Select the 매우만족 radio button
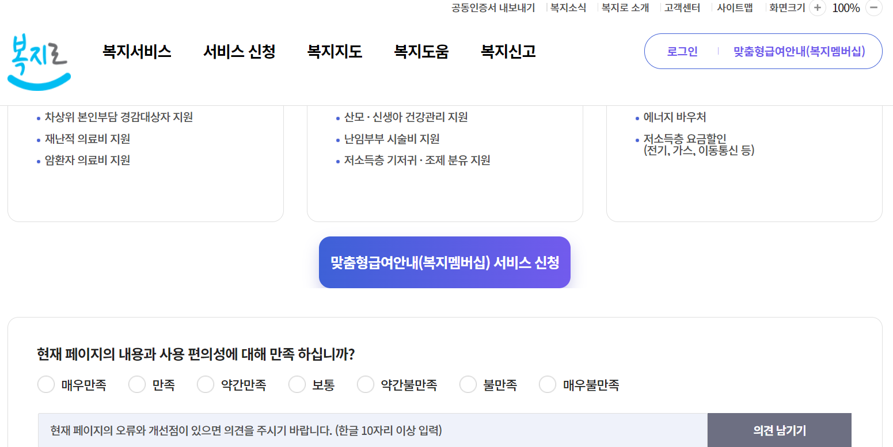The image size is (893, 447). [x=46, y=384]
